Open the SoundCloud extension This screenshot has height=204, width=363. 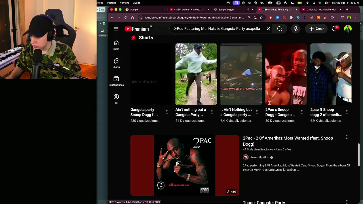point(318,18)
